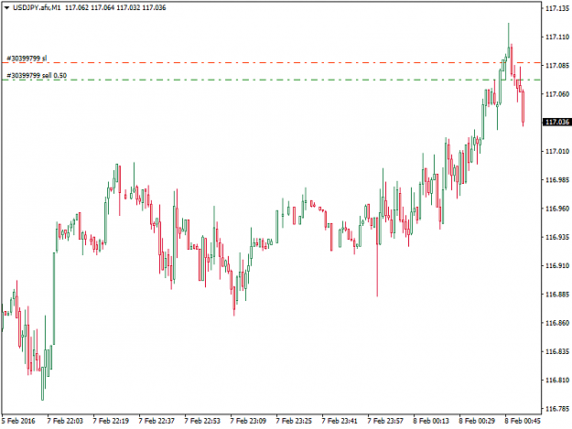Viewport: 572px width, 429px height.
Task: Click the '8 Feb 00:45' time axis label
Action: click(523, 421)
